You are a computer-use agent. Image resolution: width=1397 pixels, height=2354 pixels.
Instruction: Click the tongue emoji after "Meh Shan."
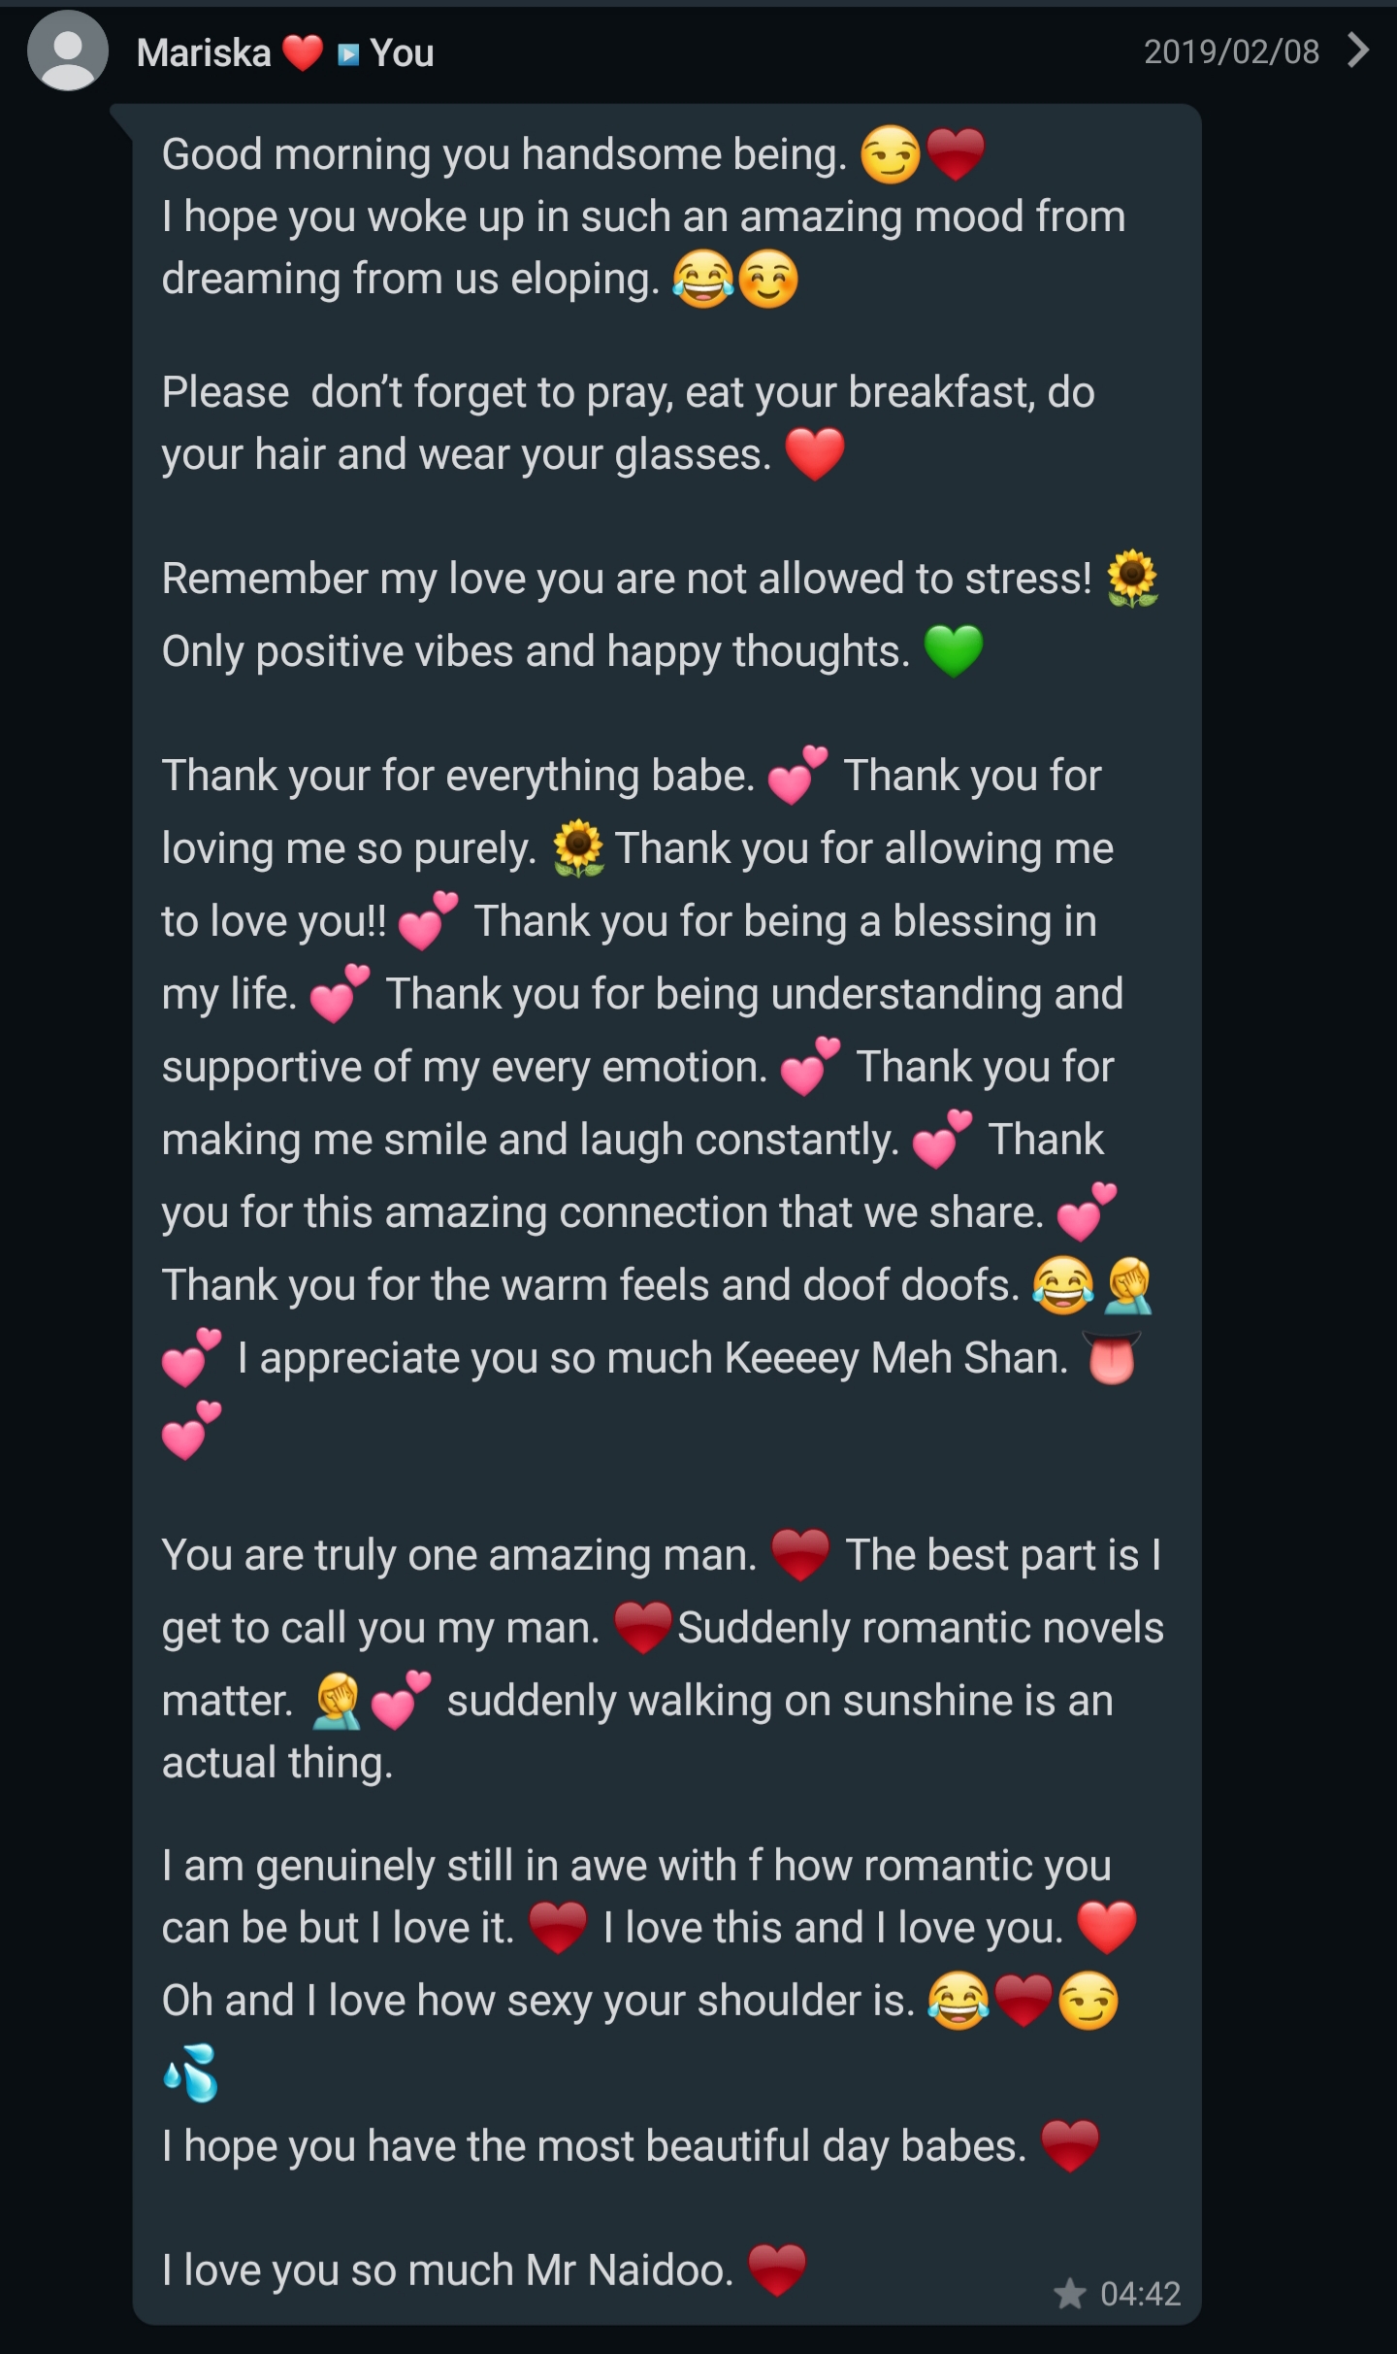click(1112, 1357)
